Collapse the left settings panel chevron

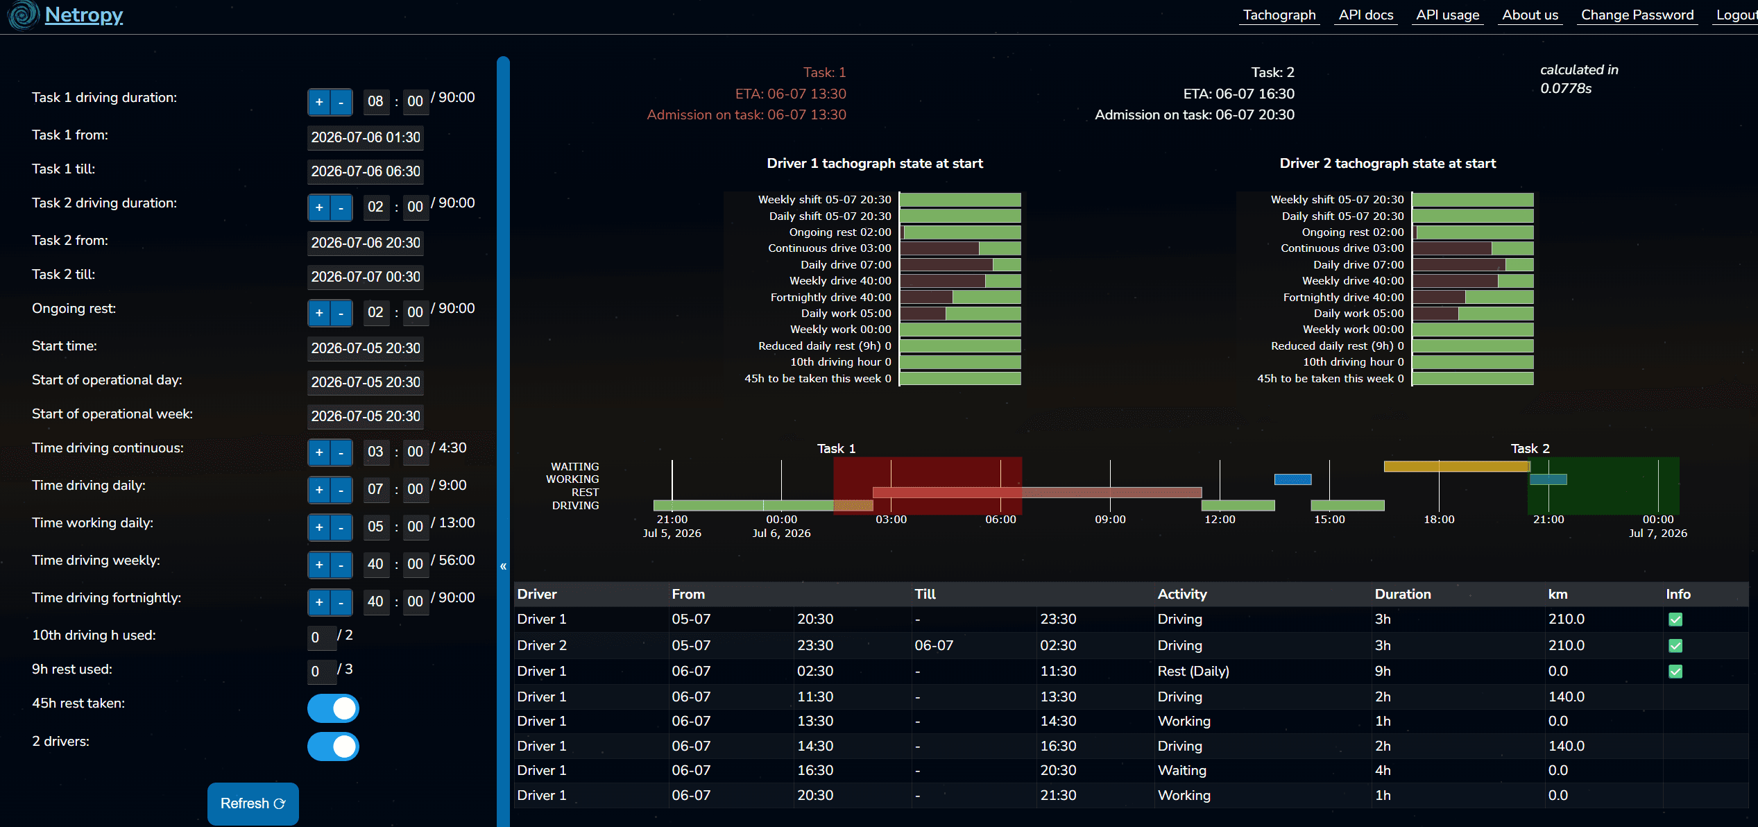click(503, 566)
